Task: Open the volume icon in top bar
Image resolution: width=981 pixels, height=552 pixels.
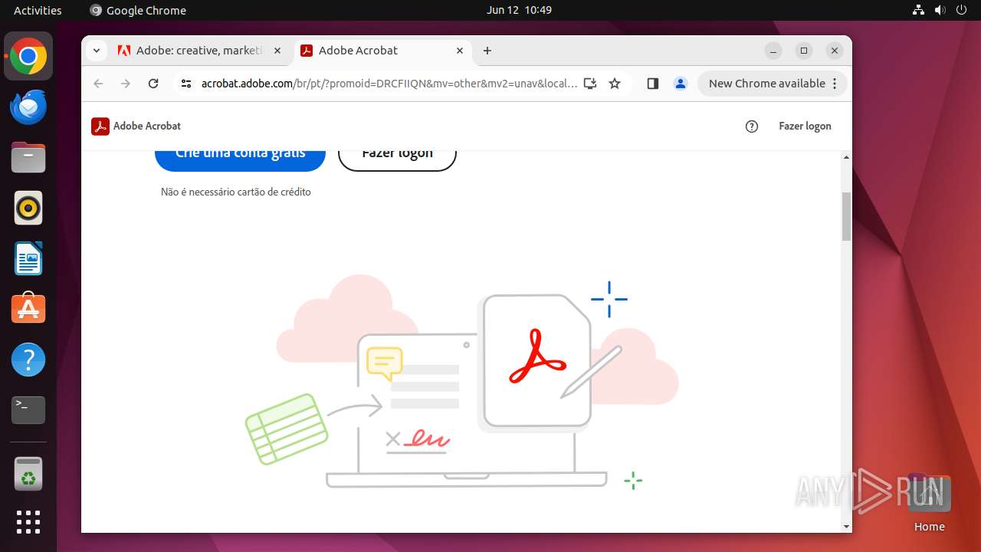Action: pyautogui.click(x=940, y=10)
